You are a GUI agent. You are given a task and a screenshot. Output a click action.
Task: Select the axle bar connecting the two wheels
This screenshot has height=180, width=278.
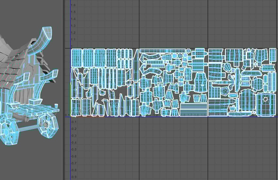click(x=28, y=128)
